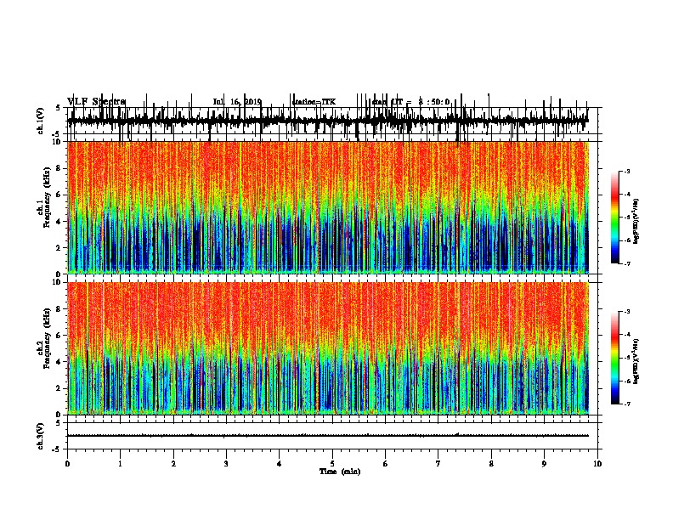Click the ch.2 'Frequency (kHz)' axis label
Screen dimensions: 673x520
tap(48, 338)
